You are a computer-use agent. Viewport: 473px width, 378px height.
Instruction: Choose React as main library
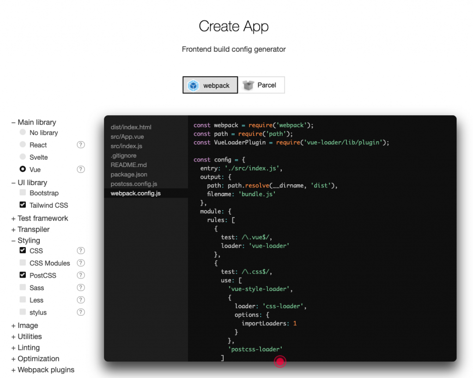23,144
